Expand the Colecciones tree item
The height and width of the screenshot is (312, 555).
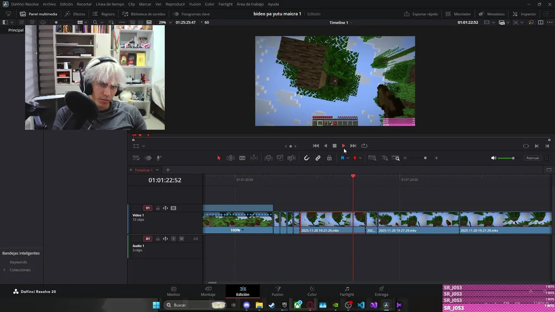click(4, 270)
